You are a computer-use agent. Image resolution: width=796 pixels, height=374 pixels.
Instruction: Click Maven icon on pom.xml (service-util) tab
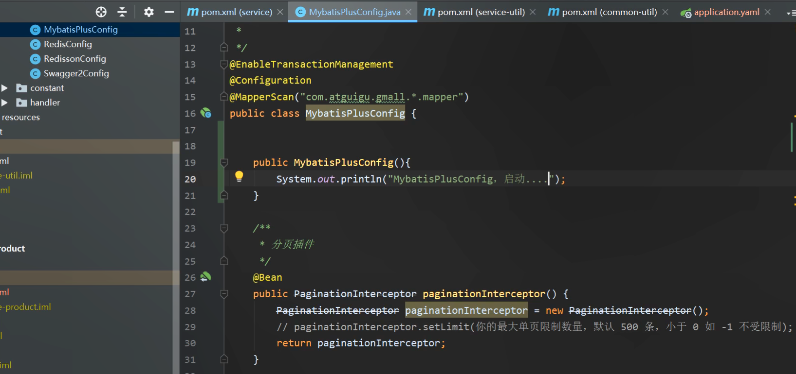(x=429, y=12)
